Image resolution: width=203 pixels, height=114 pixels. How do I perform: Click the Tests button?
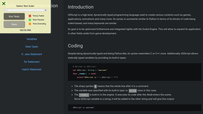(x=14, y=24)
